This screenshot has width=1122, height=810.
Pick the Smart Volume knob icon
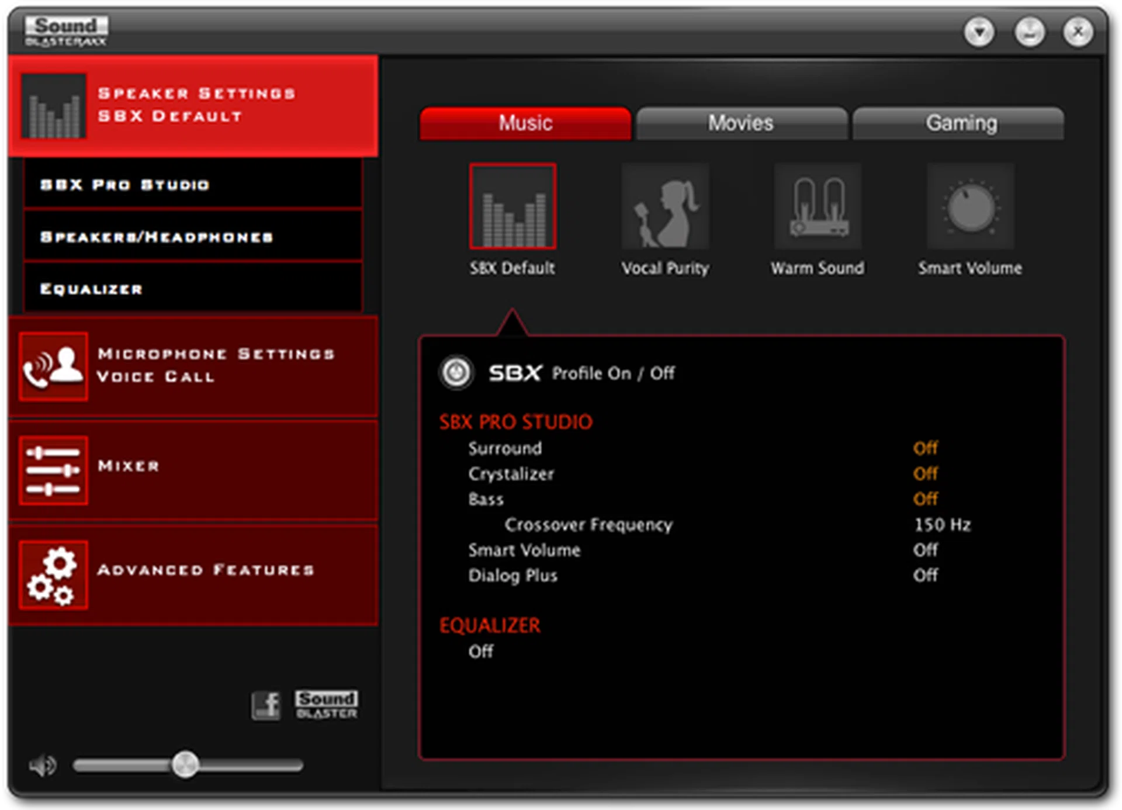point(970,206)
